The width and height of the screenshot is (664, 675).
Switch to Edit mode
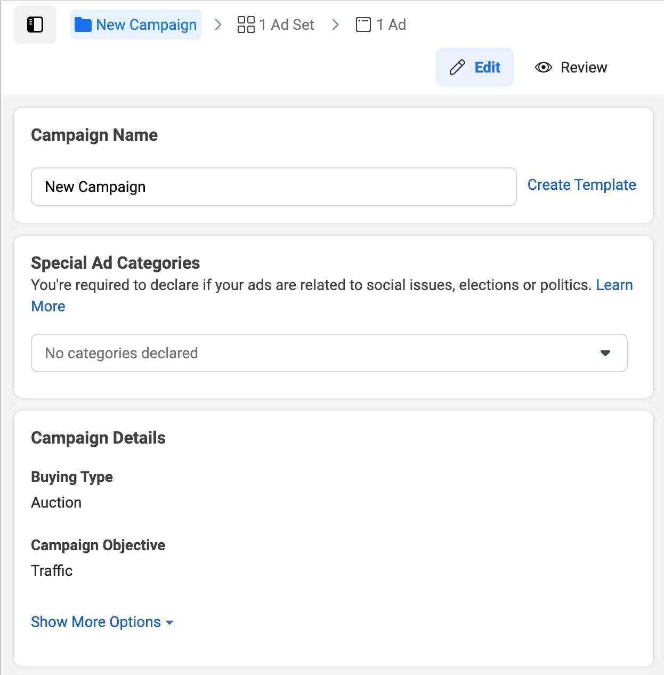487,67
